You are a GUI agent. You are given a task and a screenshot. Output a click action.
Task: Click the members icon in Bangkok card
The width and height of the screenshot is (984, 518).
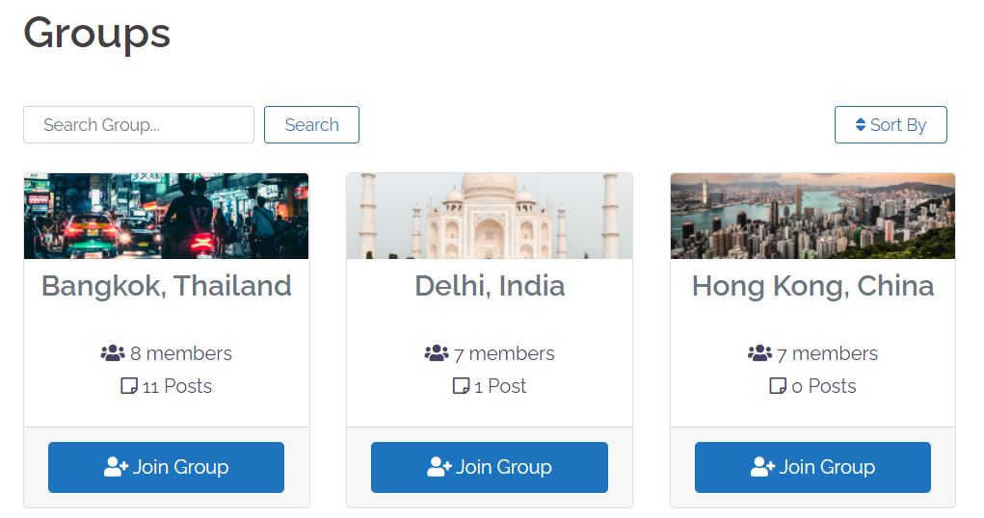point(113,353)
